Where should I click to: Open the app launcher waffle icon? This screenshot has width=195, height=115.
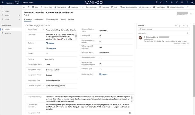[x=2, y=2]
